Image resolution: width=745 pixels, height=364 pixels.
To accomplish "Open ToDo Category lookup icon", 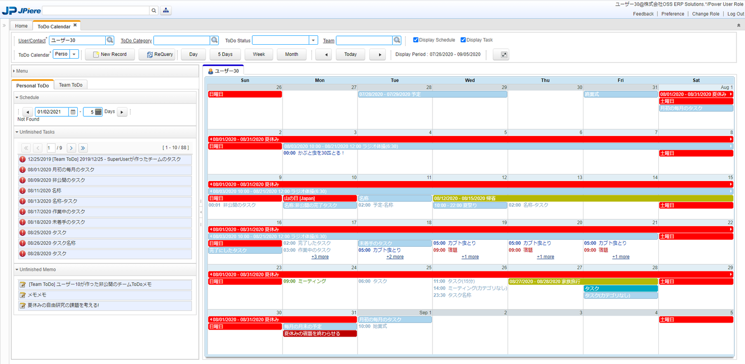I will [x=214, y=40].
